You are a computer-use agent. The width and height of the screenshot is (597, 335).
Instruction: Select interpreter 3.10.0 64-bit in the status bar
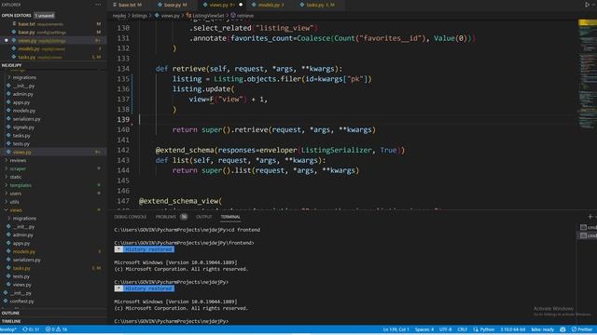pyautogui.click(x=512, y=329)
